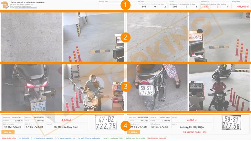Click the left exit plate field 47-B2-722.38
Viewport: 251px width, 141px height.
click(x=35, y=127)
